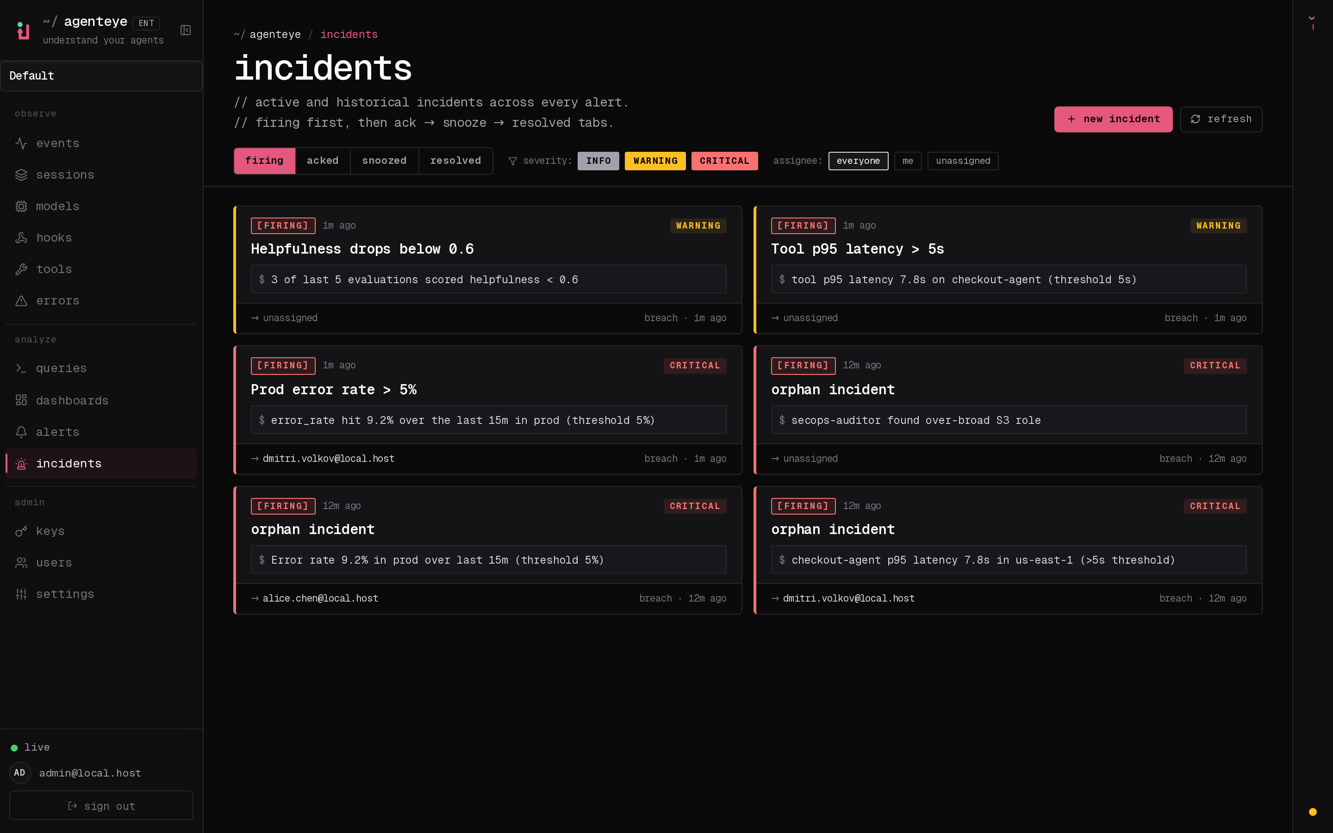Open the queries terminal icon
This screenshot has height=833, width=1333.
tap(21, 368)
